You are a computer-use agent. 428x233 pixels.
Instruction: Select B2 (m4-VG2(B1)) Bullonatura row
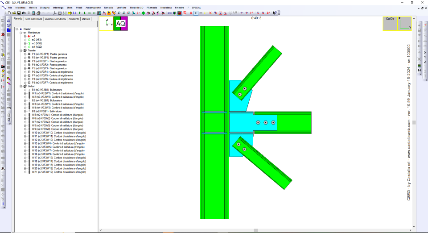coord(47,100)
